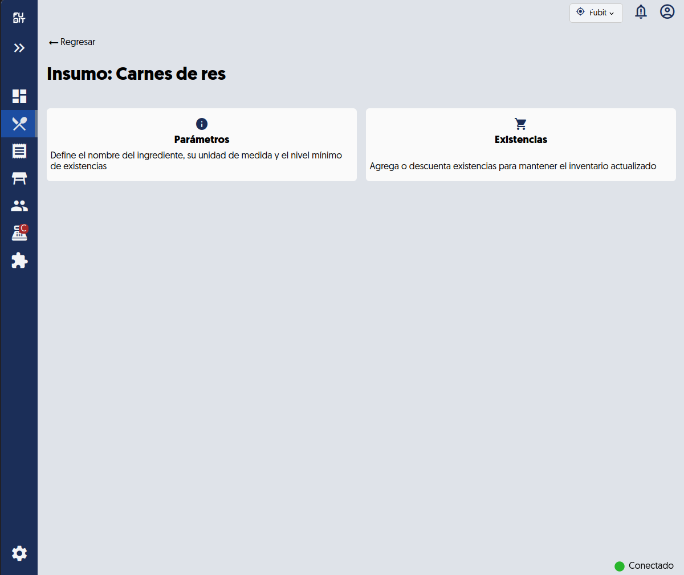Open the cash register icon
Screen dimensions: 684x575
pos(19,233)
